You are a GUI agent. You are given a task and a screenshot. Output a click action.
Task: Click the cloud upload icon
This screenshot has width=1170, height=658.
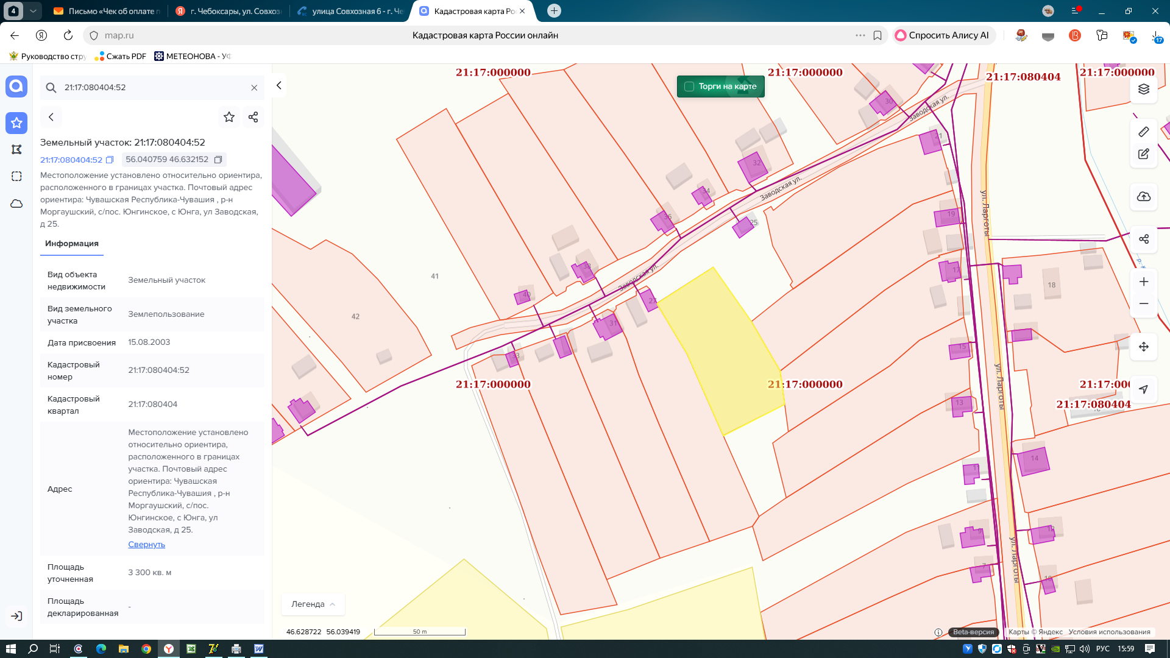(x=1143, y=196)
